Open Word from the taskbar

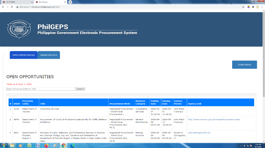[x=38, y=146]
